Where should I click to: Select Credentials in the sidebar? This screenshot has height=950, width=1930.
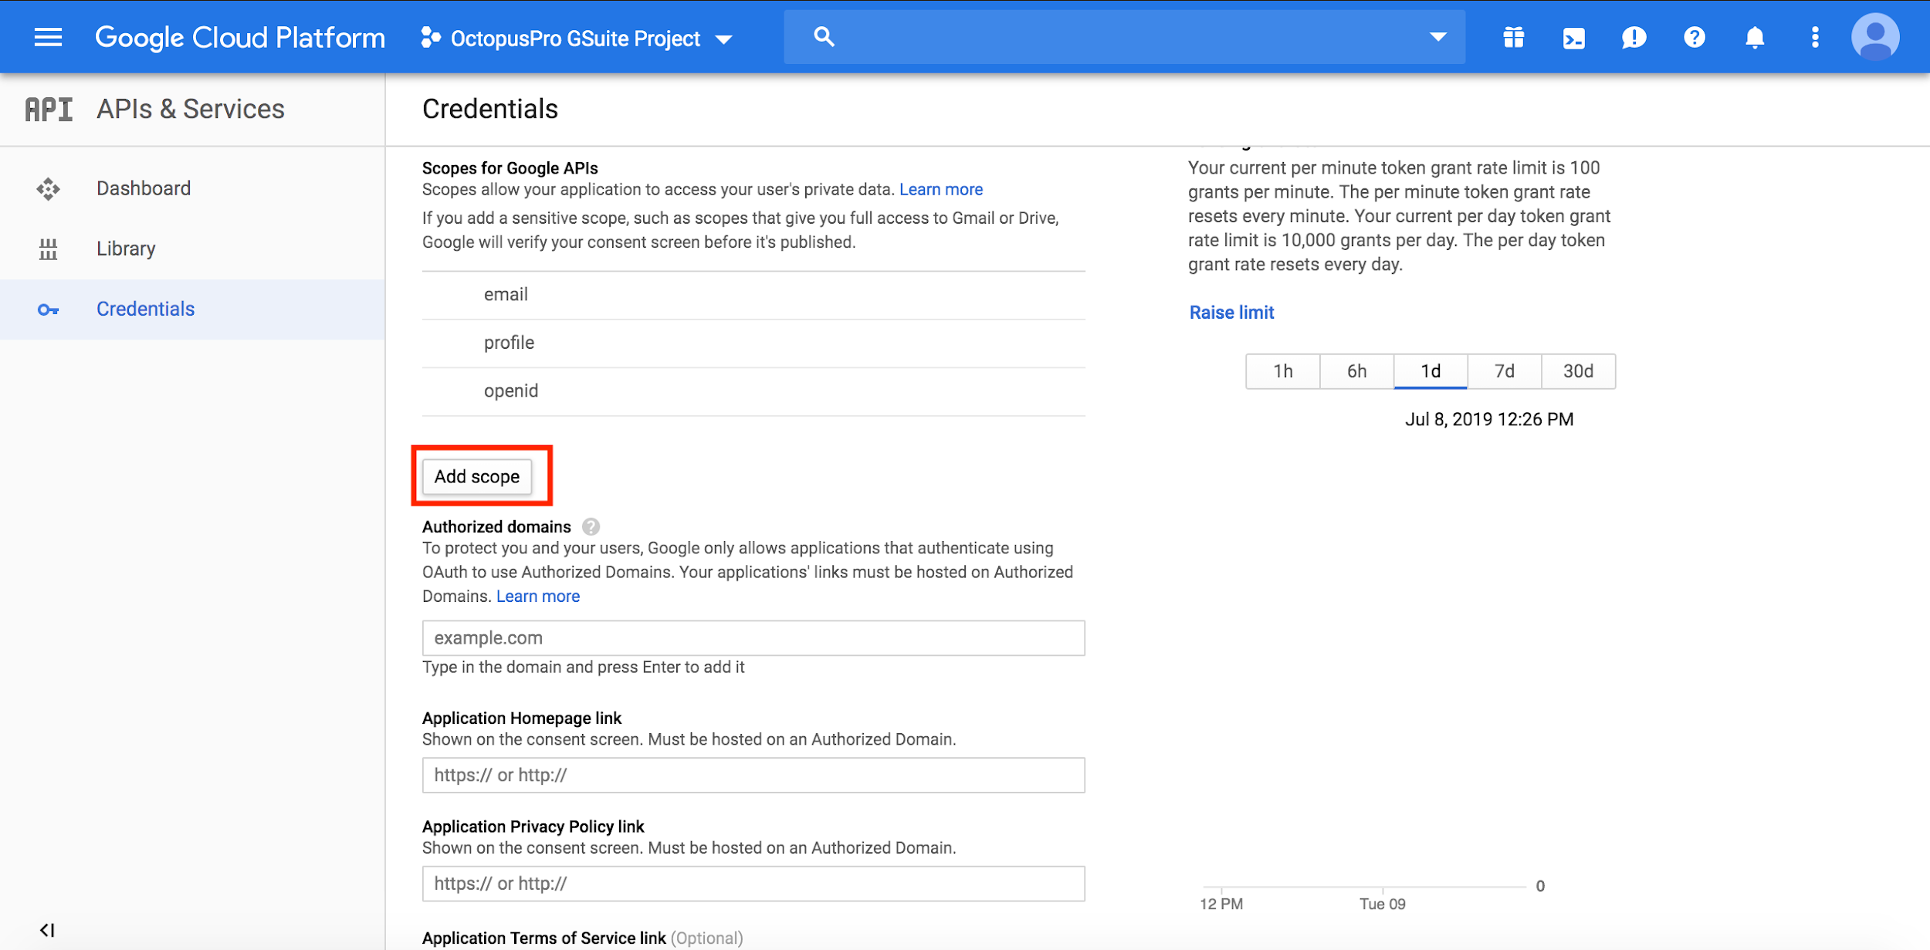click(192, 309)
